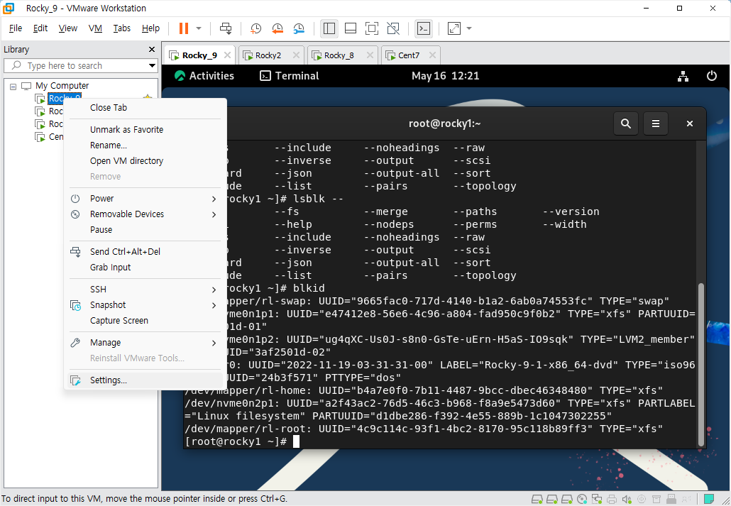731x506 pixels.
Task: Expand the Power submenu
Action: pos(145,199)
